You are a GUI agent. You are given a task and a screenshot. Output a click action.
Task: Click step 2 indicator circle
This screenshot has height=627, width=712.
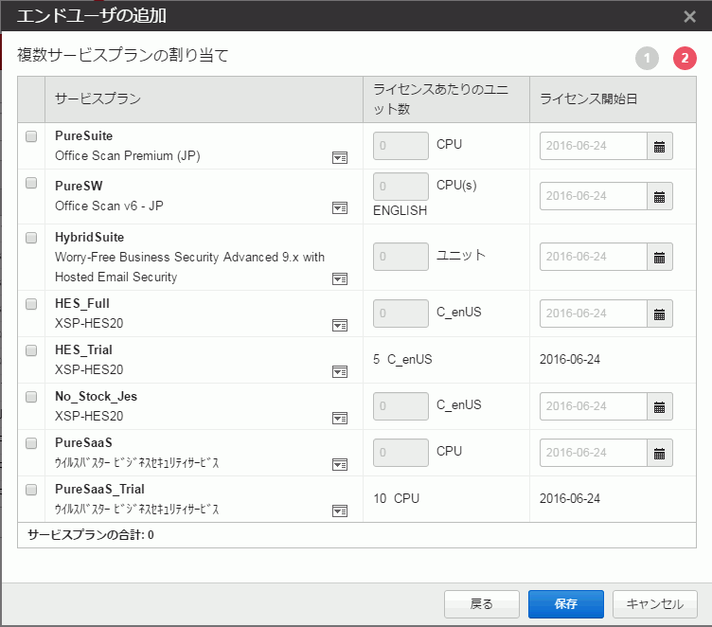coord(685,59)
